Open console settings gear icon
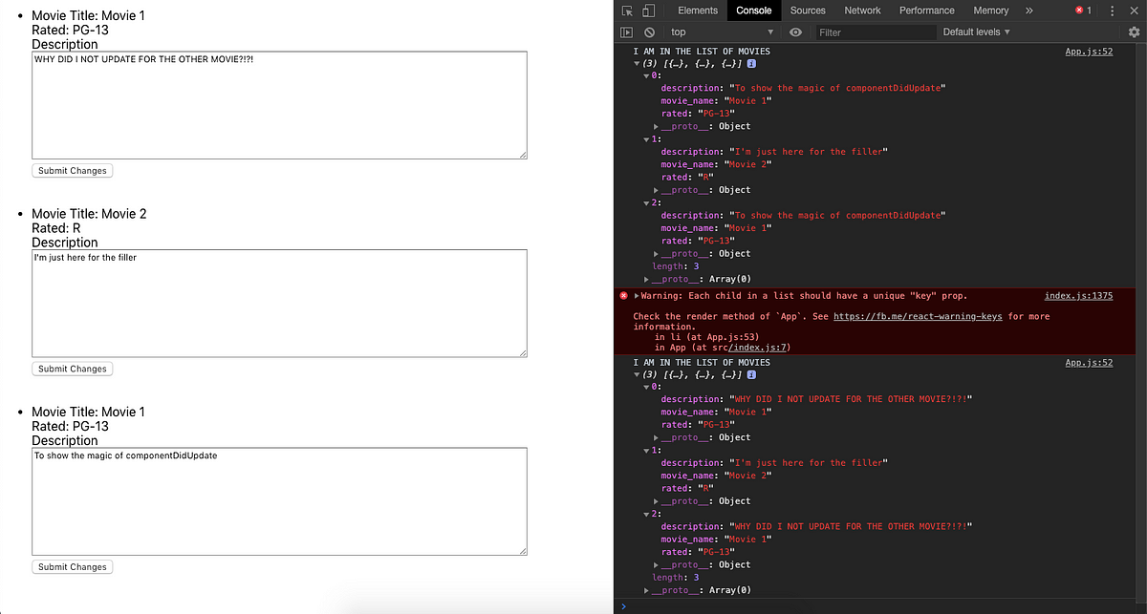Image resolution: width=1147 pixels, height=614 pixels. 1134,32
